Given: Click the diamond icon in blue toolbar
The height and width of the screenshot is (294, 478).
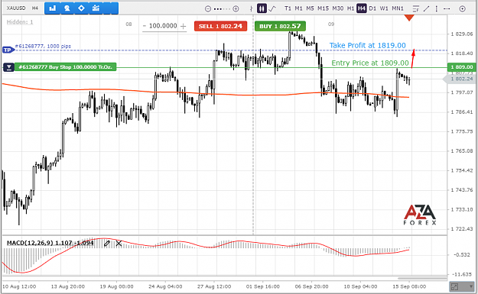Looking at the screenshot, I should click(81, 8).
